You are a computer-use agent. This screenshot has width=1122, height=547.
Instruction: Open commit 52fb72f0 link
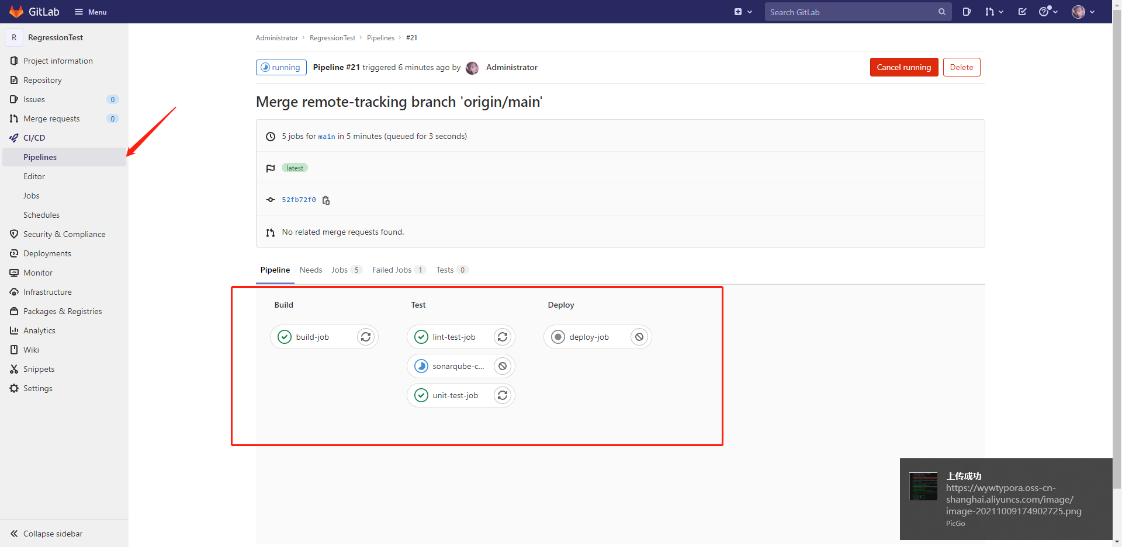[x=299, y=200]
